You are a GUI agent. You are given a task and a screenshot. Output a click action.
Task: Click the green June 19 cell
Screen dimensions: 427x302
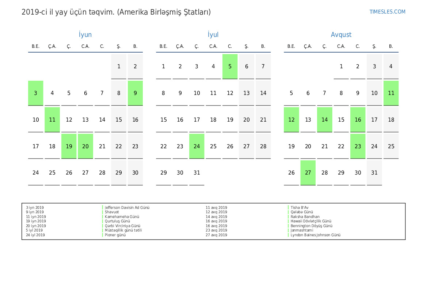click(x=69, y=146)
